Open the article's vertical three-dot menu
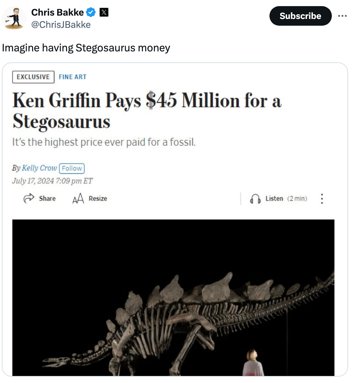Image resolution: width=356 pixels, height=383 pixels. click(322, 199)
